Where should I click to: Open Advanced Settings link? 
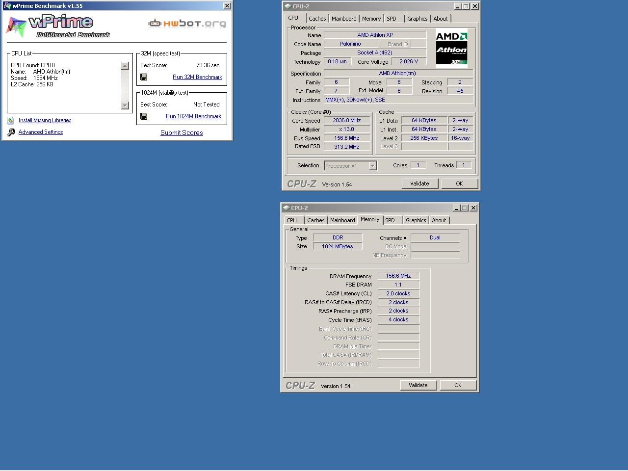coord(41,132)
